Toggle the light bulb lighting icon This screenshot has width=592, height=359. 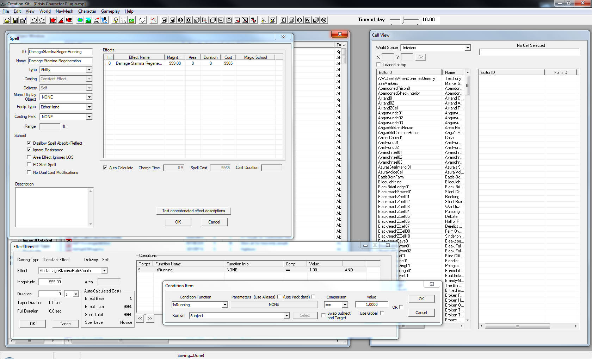(115, 20)
